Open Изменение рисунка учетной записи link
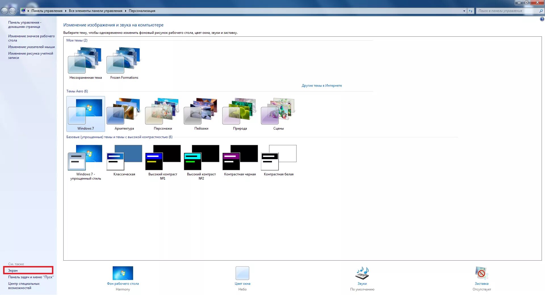Viewport: 545px width, 295px height. (30, 55)
